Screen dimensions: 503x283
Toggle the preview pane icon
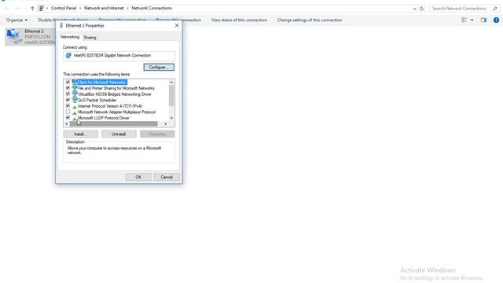[483, 20]
